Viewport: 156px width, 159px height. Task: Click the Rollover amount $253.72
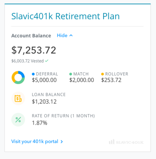(x=111, y=80)
